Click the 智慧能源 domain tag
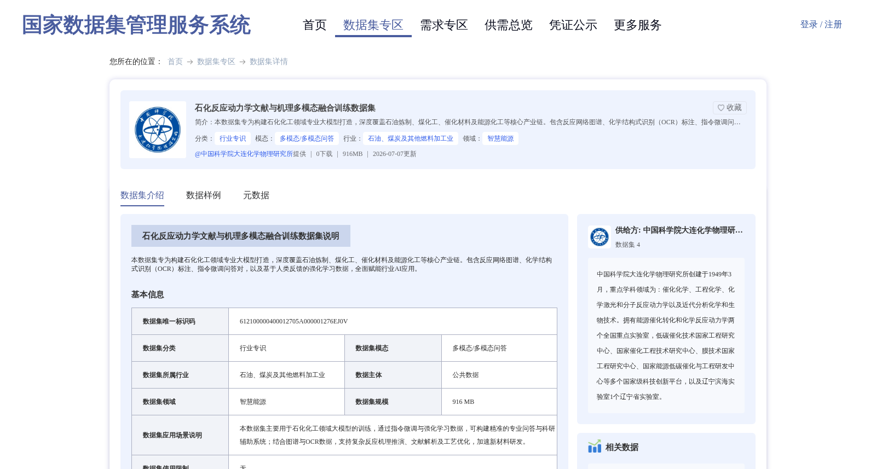Screen dimensions: 876x469 coord(500,138)
